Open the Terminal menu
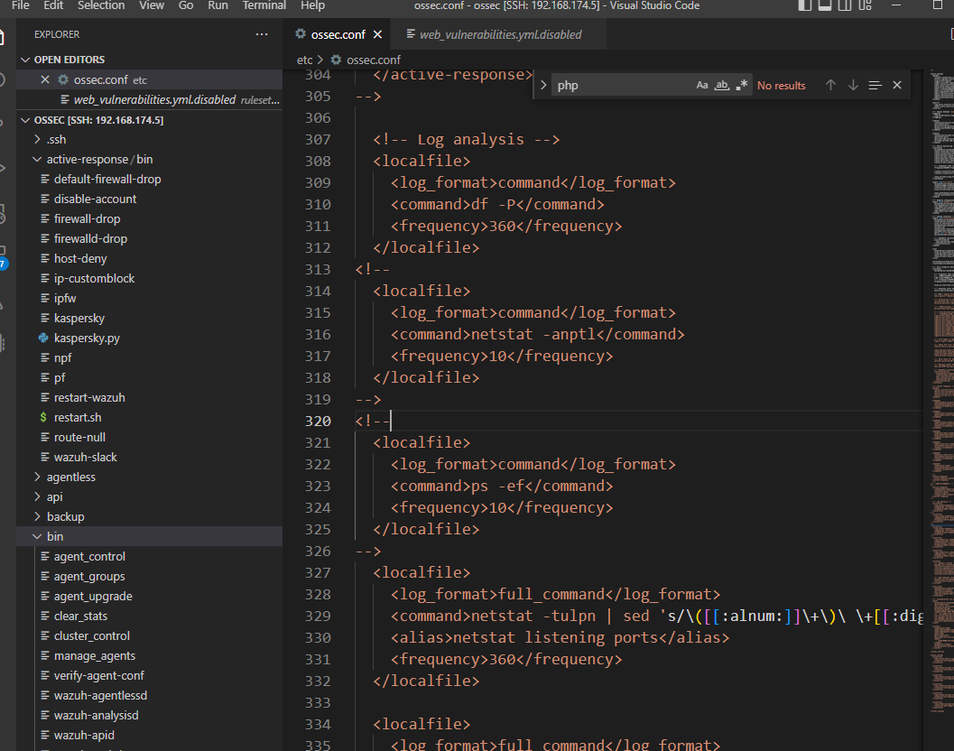Viewport: 954px width, 751px height. click(264, 5)
